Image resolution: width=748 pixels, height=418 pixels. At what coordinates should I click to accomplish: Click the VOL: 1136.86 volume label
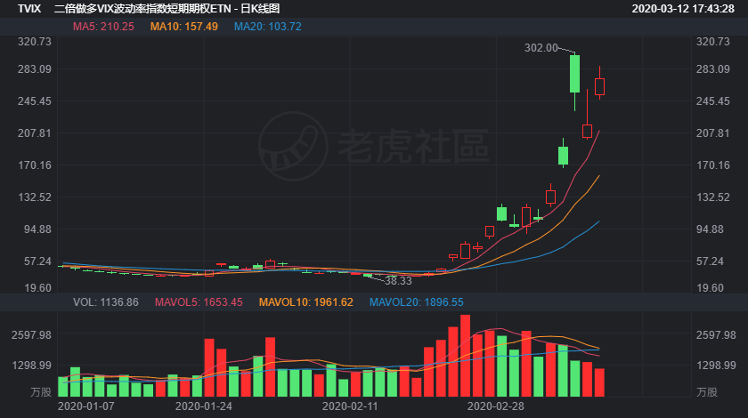106,302
